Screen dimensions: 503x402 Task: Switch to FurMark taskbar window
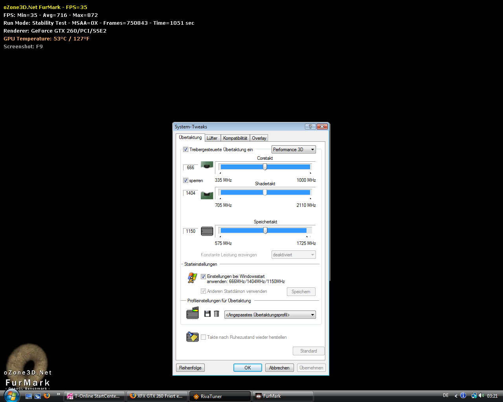(283, 396)
